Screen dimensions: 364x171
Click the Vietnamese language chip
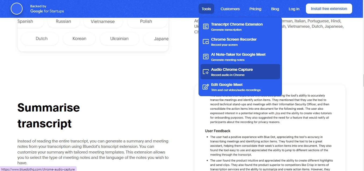tap(103, 22)
